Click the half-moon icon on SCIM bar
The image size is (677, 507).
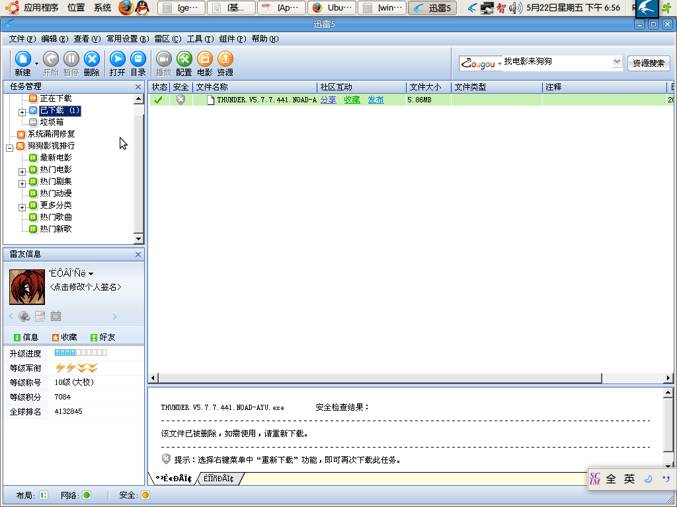coord(648,479)
